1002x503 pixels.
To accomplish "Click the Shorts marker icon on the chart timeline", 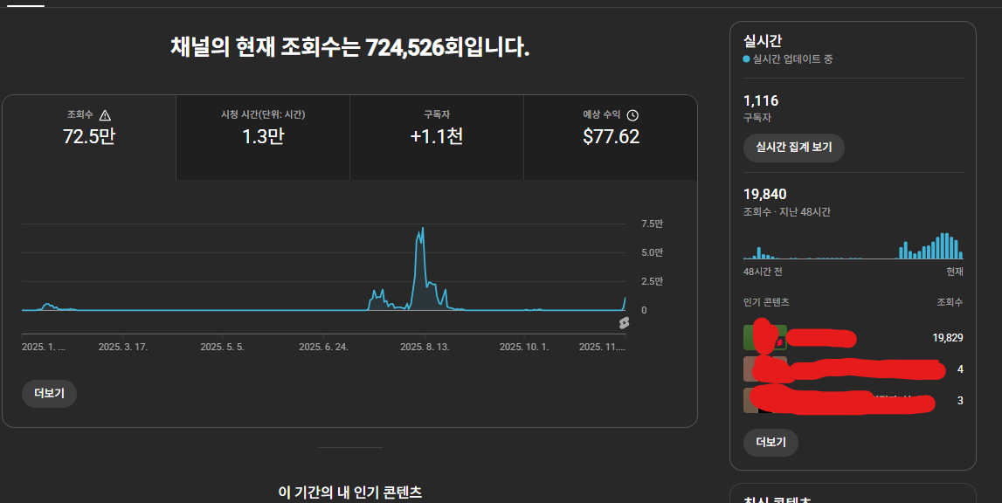I will (x=624, y=323).
